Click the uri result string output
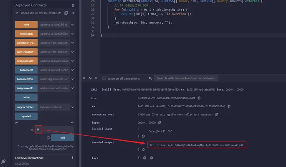 point(46,148)
